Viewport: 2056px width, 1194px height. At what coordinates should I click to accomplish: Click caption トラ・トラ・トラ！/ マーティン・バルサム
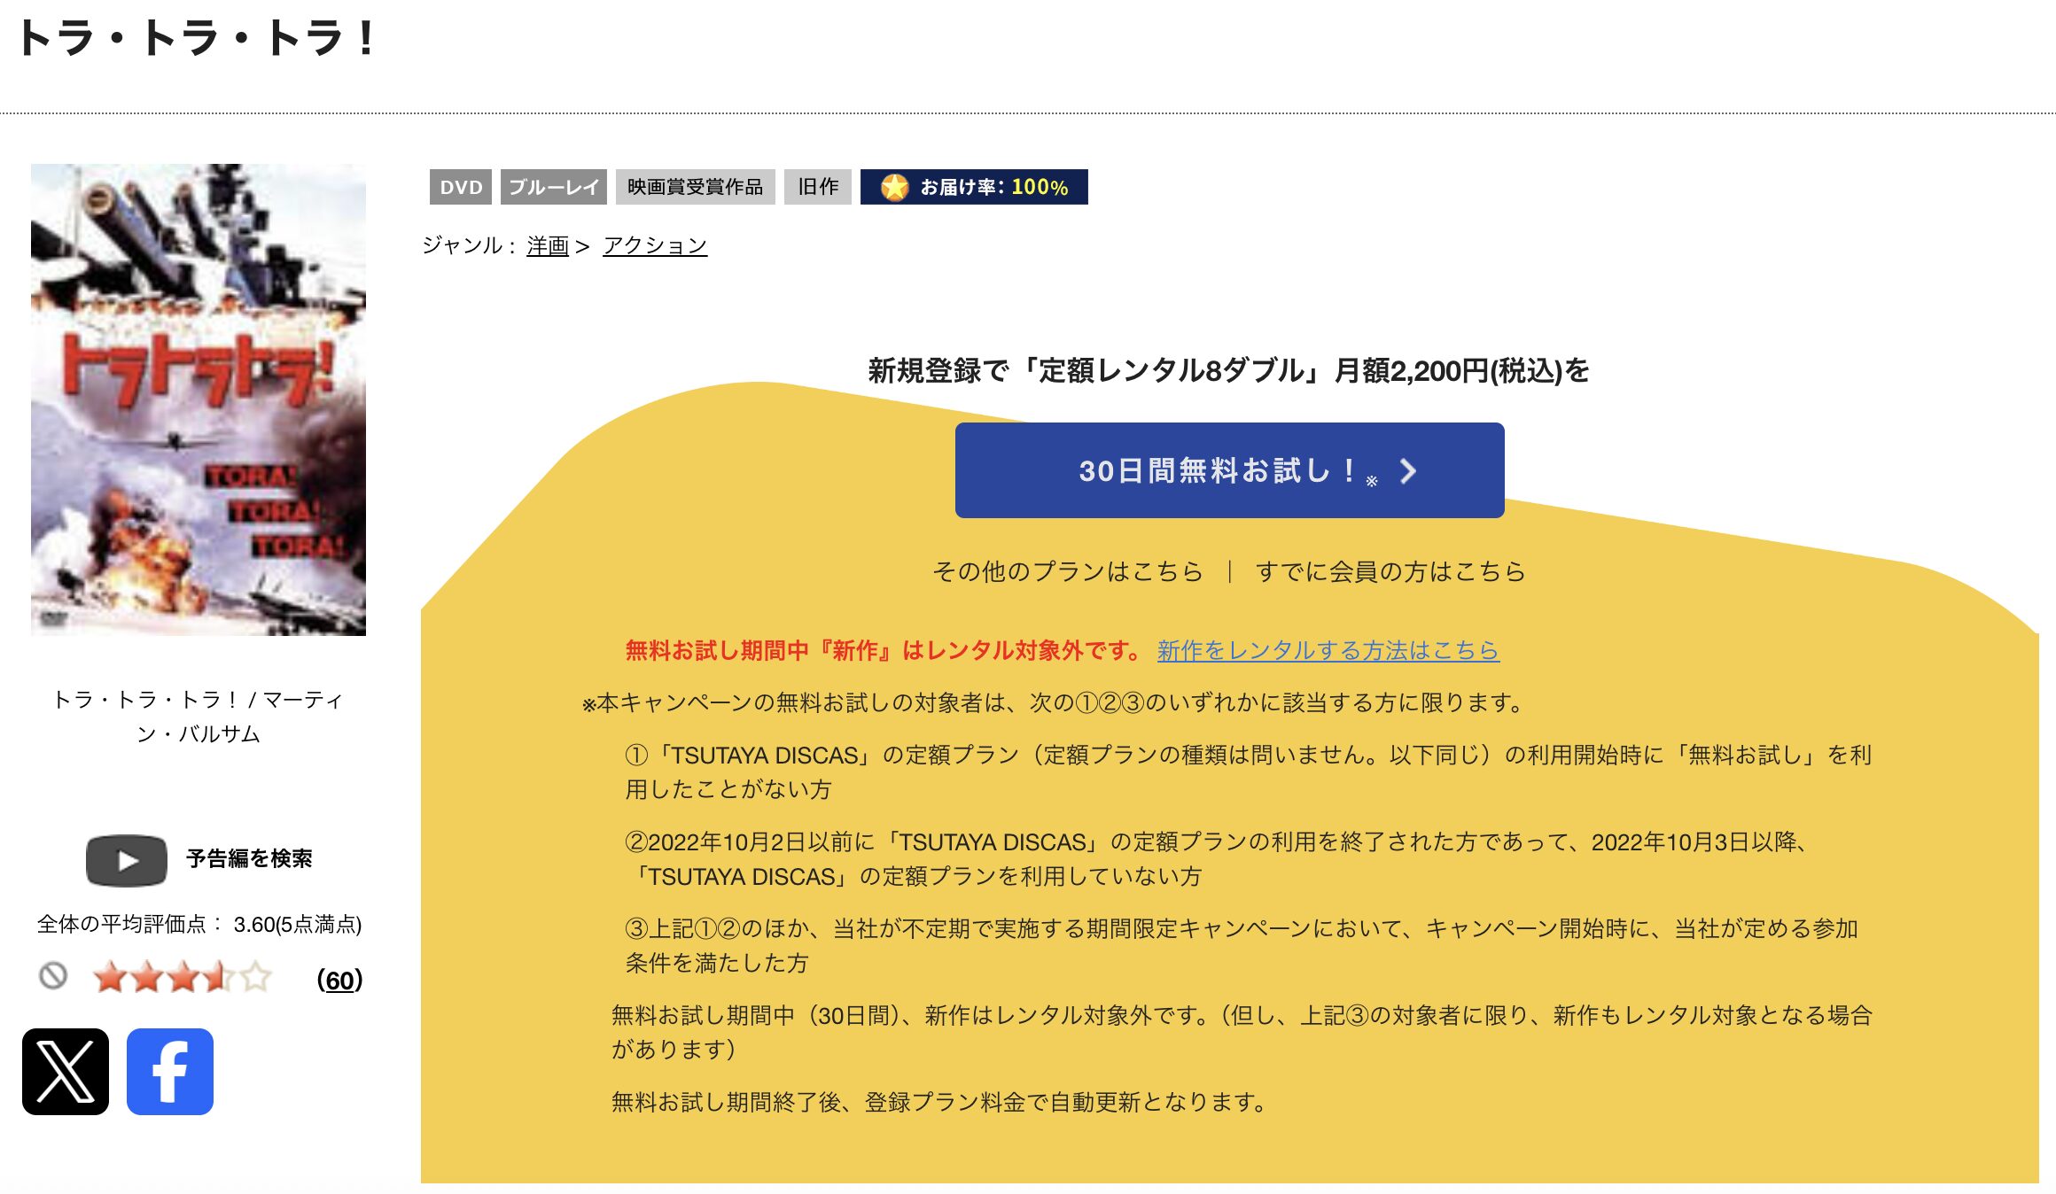pos(199,717)
